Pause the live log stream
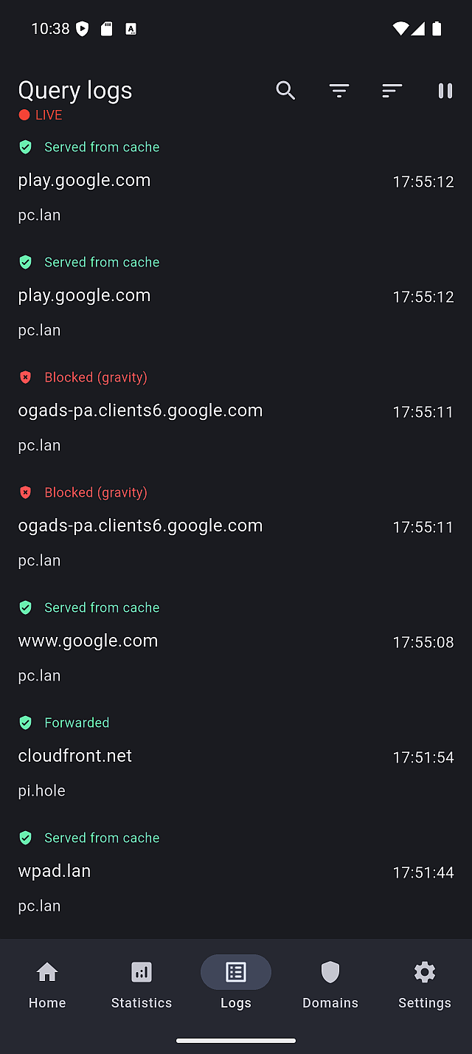The height and width of the screenshot is (1054, 472). click(445, 91)
